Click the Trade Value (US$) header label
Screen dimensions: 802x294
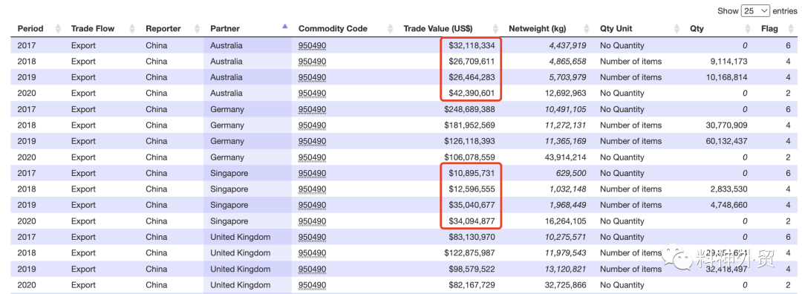click(438, 29)
